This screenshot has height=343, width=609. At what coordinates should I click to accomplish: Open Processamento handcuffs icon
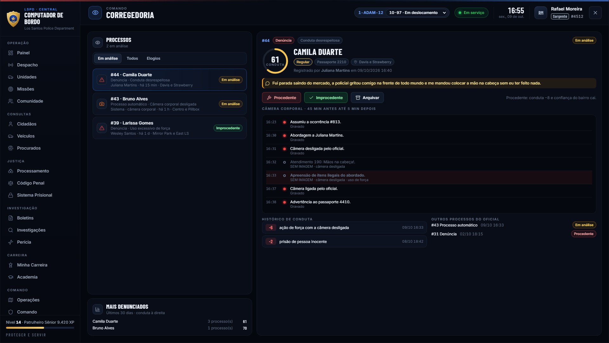point(10,171)
